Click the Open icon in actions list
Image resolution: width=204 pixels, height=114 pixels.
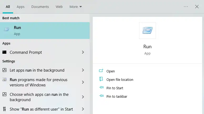(101, 71)
